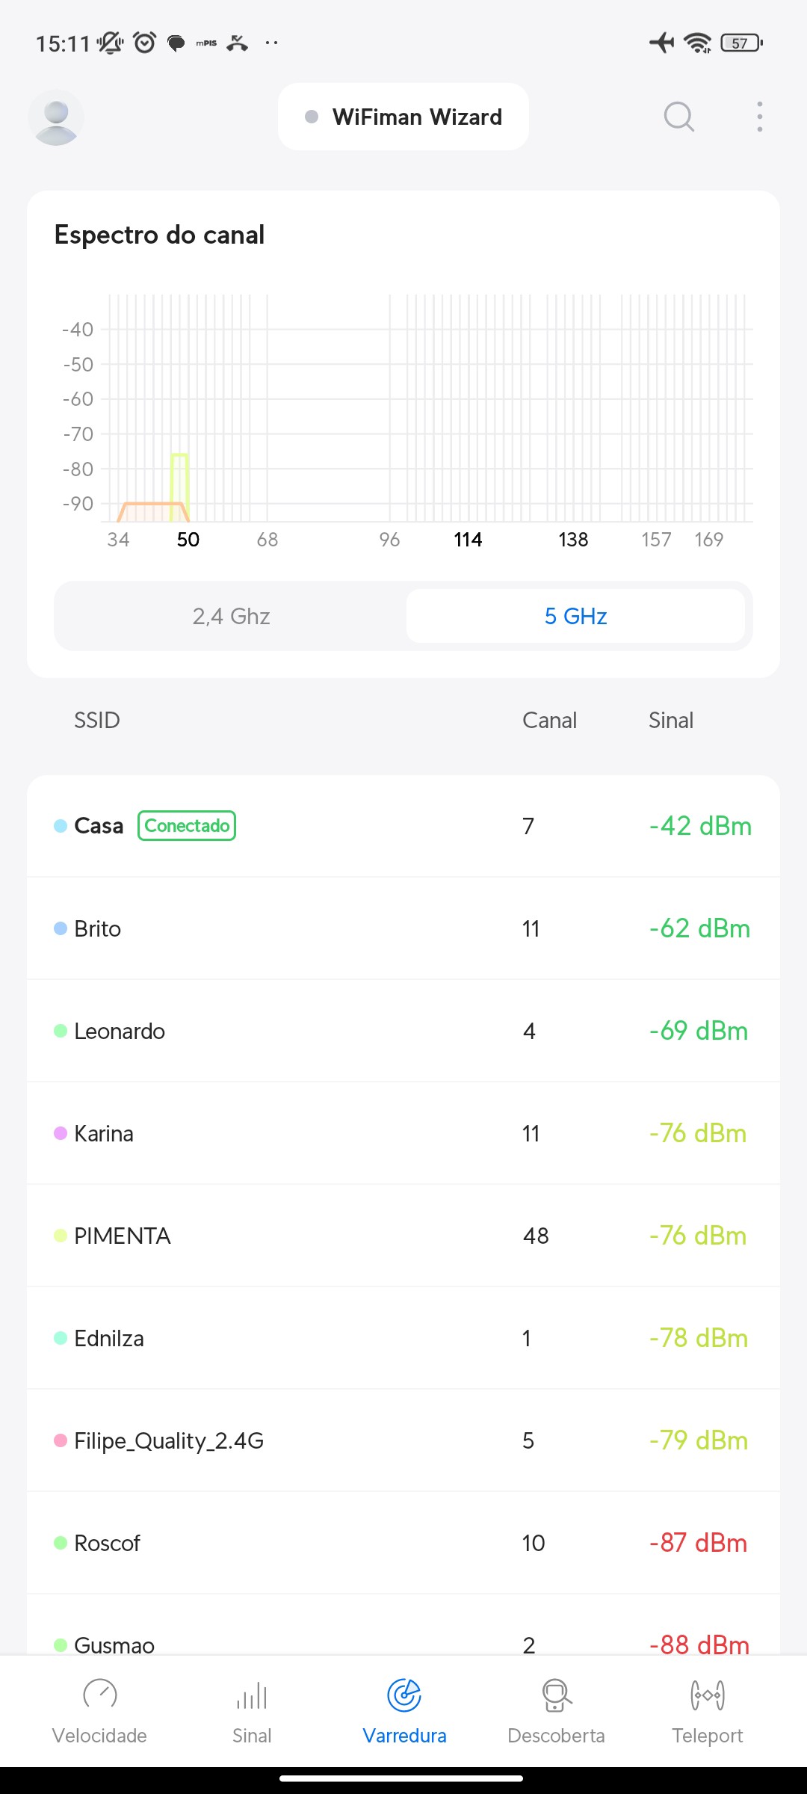
Task: Open the three-dot overflow menu
Action: tap(759, 117)
